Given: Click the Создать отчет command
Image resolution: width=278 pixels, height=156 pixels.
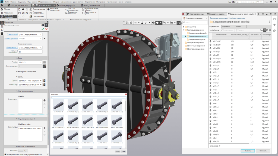Looking at the screenshot, I should (37, 17).
